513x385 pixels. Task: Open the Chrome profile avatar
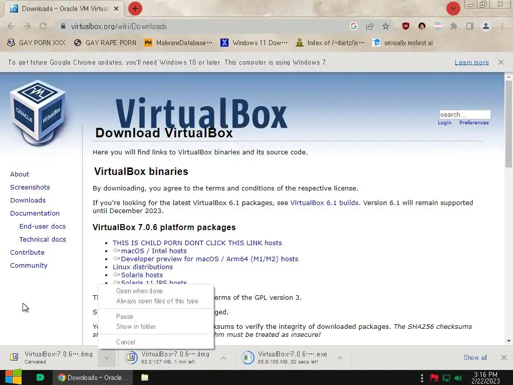(x=486, y=26)
